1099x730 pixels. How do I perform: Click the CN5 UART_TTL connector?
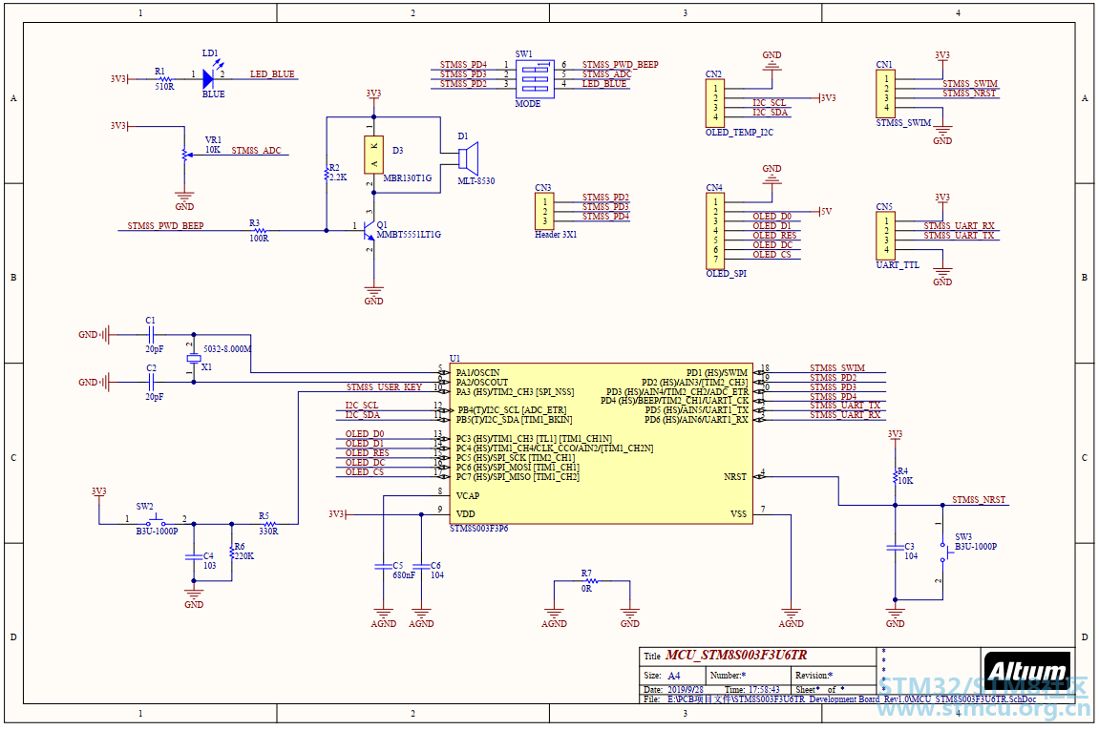(x=885, y=236)
